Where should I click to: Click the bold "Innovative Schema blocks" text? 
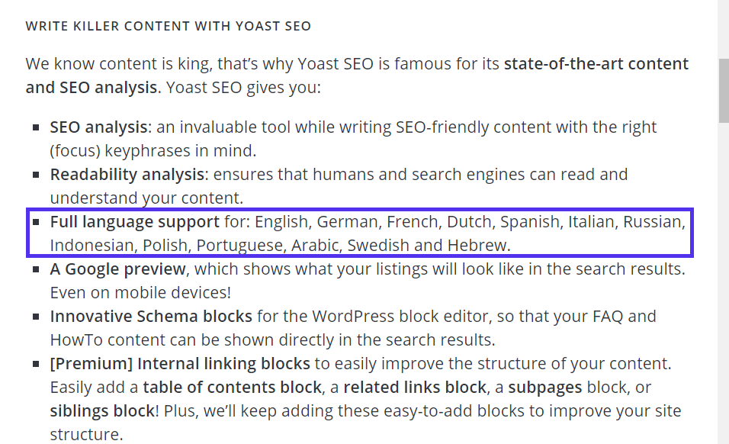point(151,317)
